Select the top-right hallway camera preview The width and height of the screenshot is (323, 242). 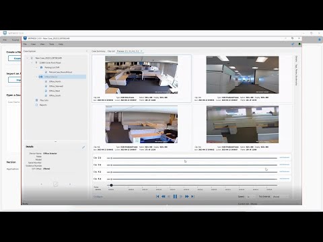click(x=242, y=75)
